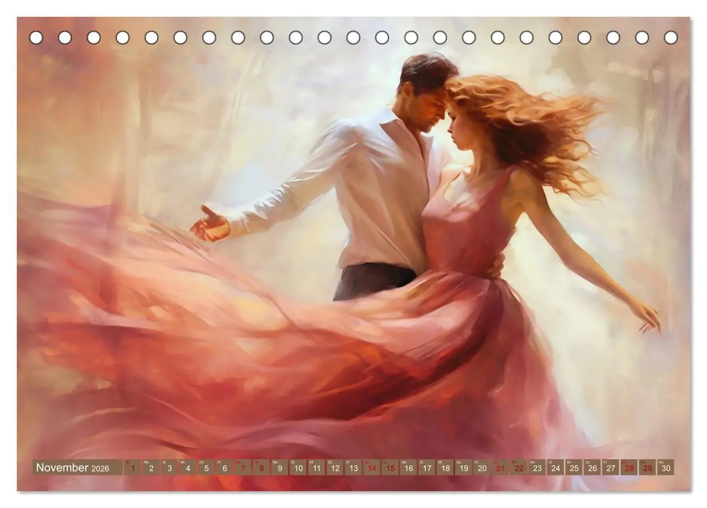Select day 21 in the calendar strip

click(x=500, y=467)
